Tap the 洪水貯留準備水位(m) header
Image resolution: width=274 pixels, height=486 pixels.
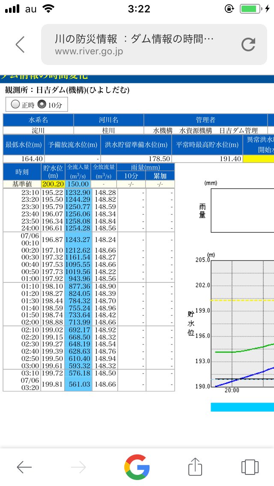pos(136,145)
